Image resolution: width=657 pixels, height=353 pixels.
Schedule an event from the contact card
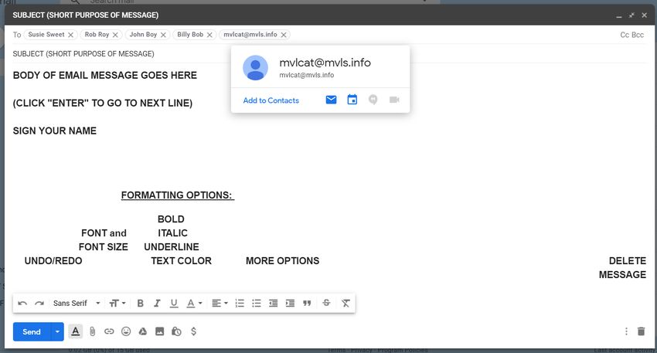(352, 100)
